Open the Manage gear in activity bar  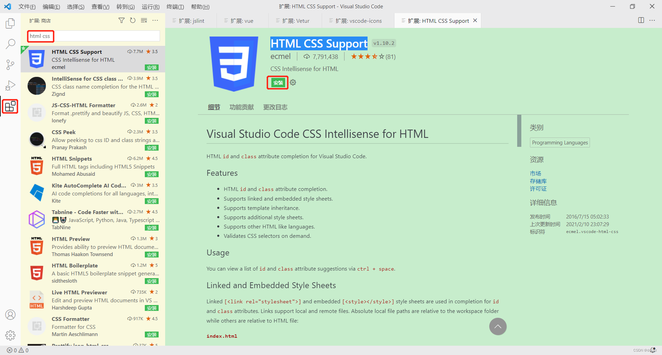click(10, 335)
